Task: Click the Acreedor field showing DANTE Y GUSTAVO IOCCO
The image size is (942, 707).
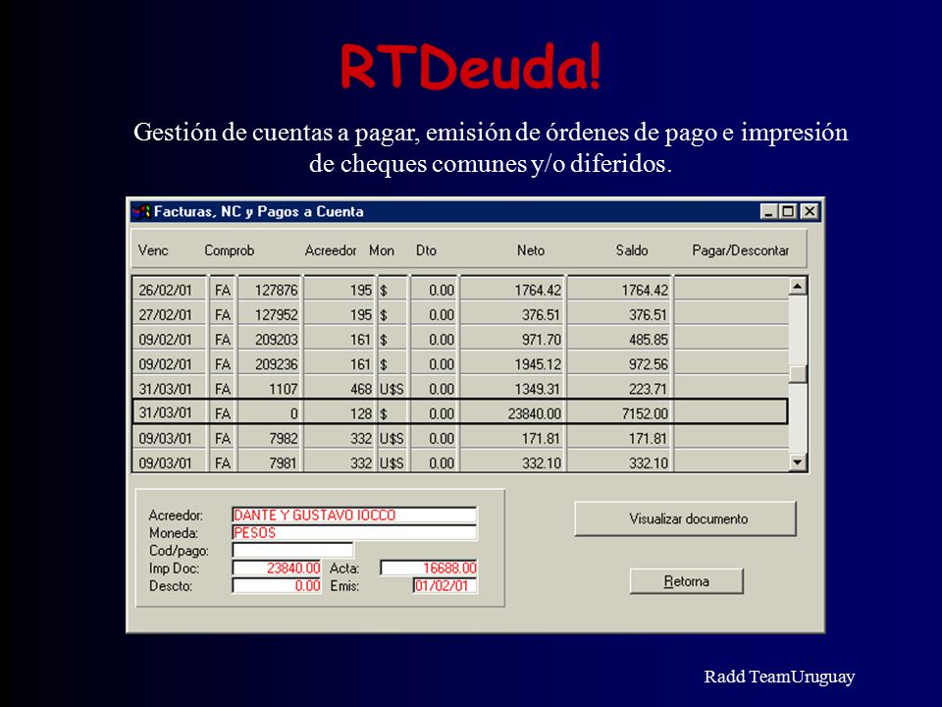Action: [x=354, y=515]
